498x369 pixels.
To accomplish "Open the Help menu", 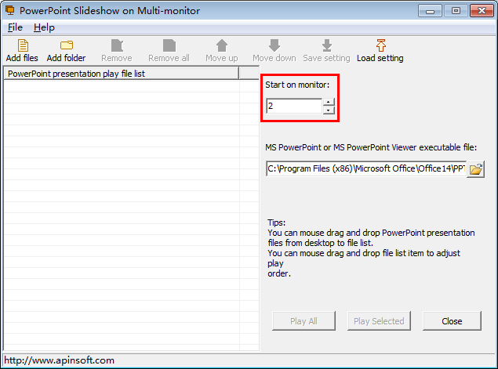I will pos(44,27).
